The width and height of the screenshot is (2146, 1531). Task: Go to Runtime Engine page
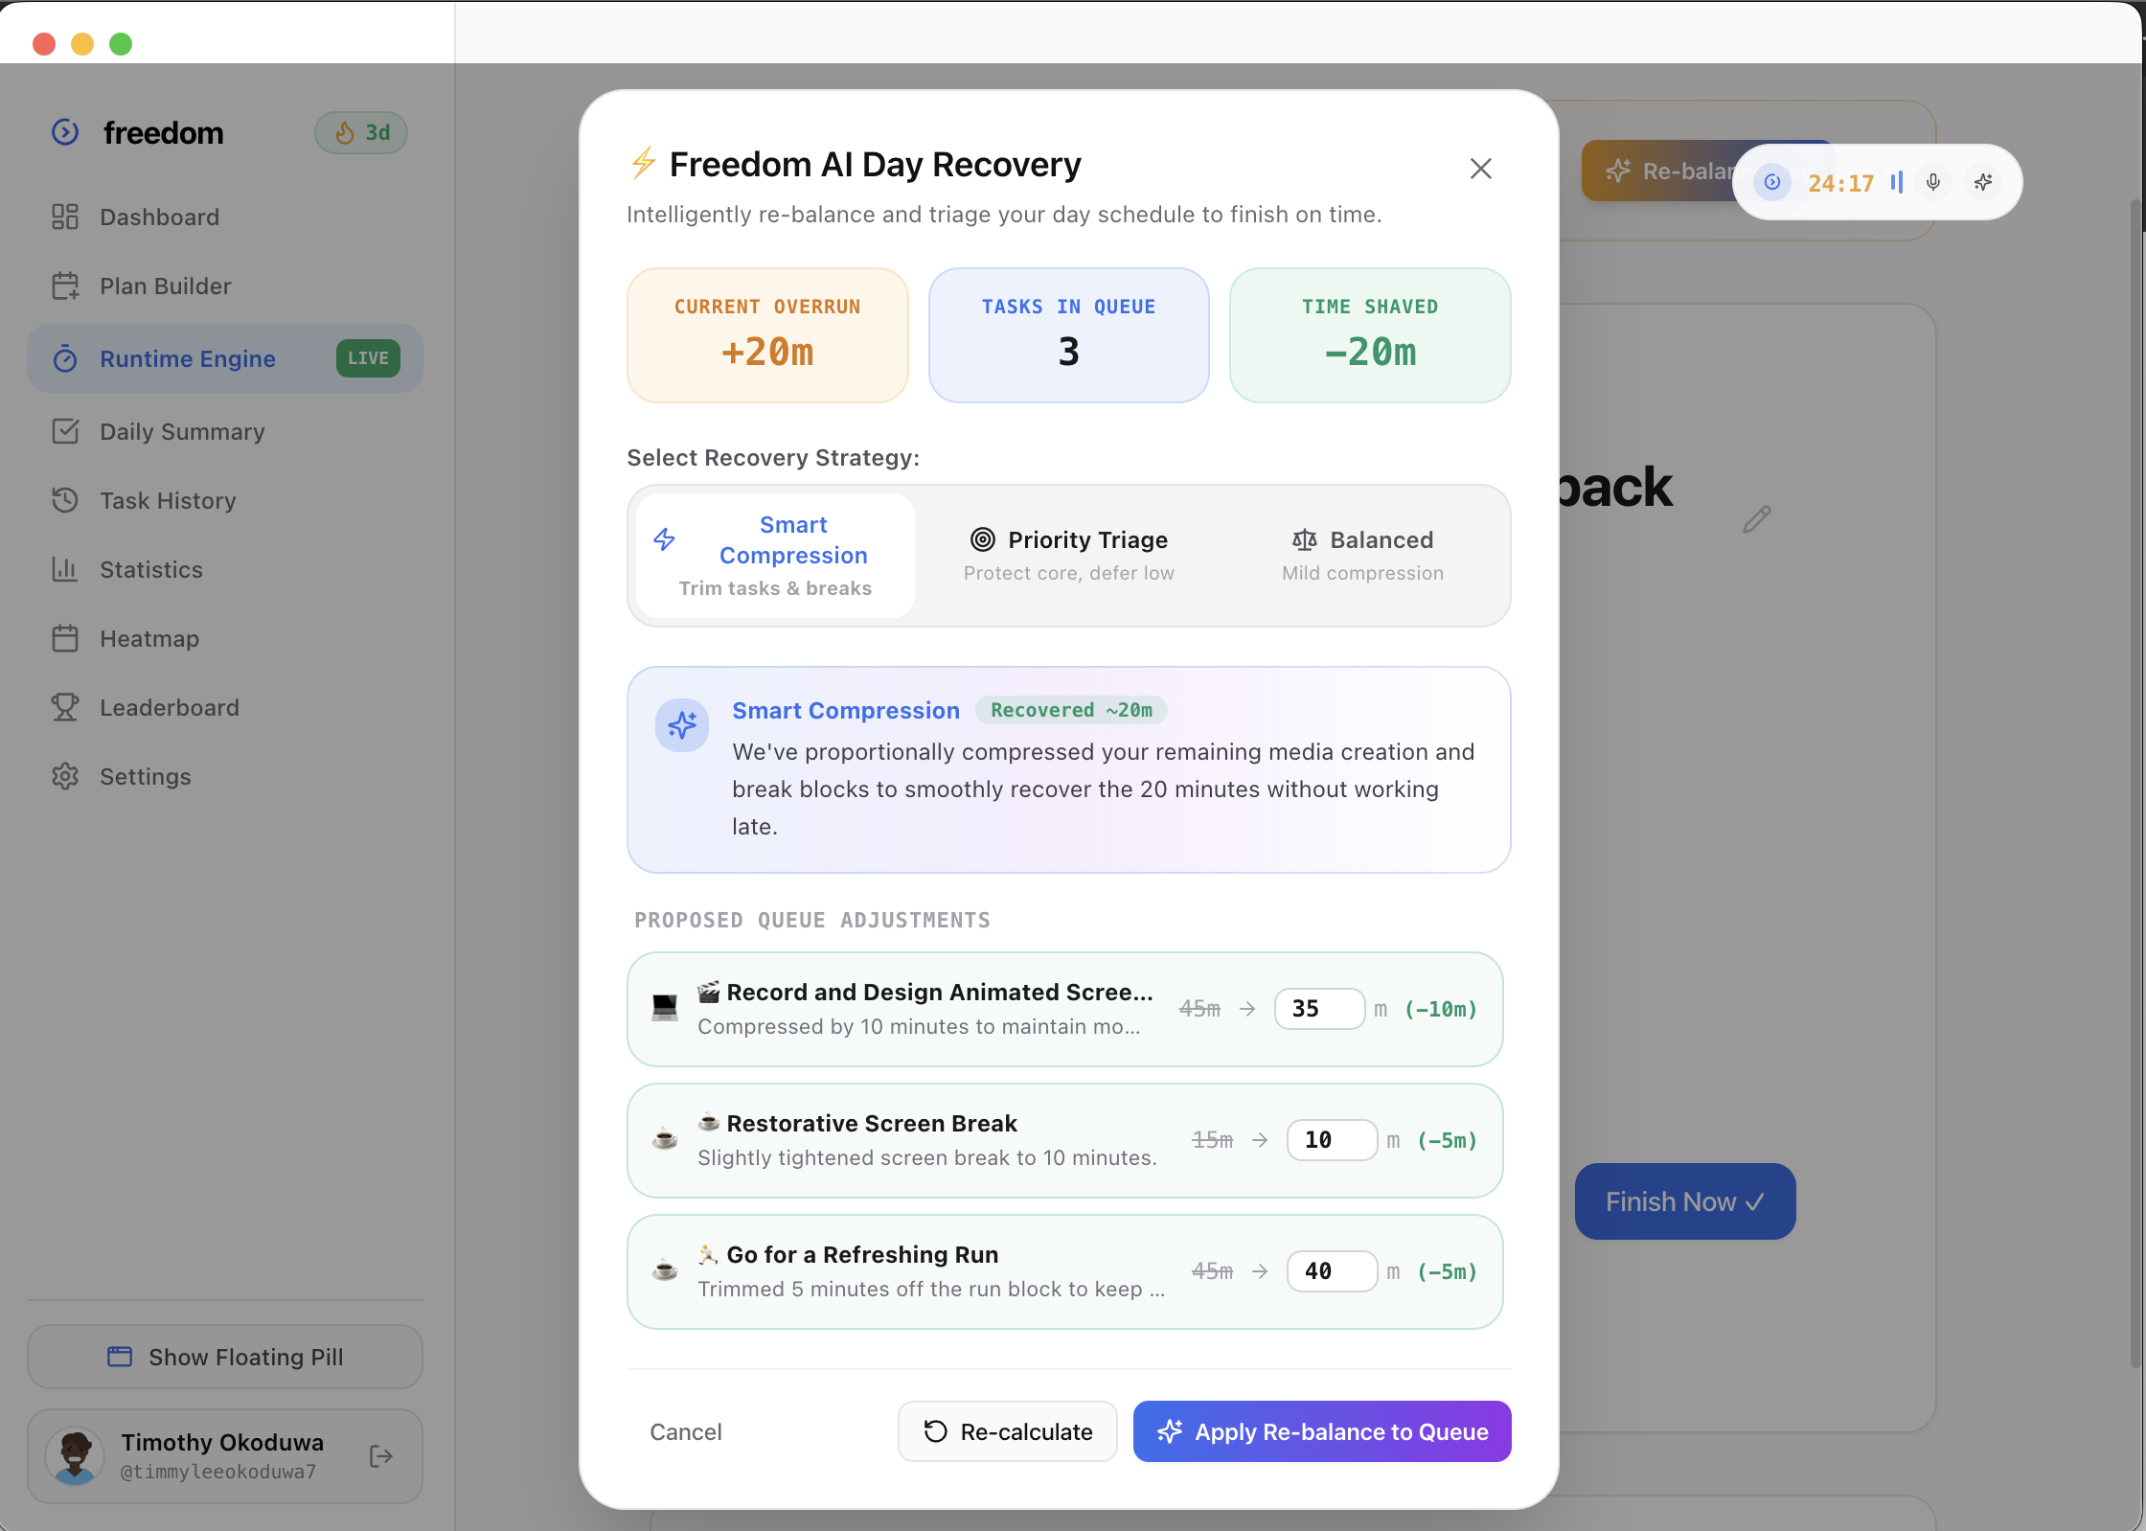(x=225, y=358)
